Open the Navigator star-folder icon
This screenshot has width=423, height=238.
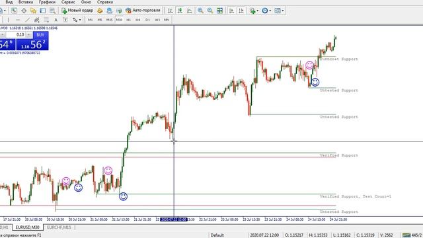tap(33, 11)
